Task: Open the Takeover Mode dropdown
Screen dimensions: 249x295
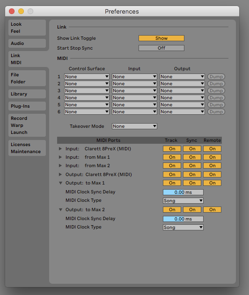Action: [134, 126]
